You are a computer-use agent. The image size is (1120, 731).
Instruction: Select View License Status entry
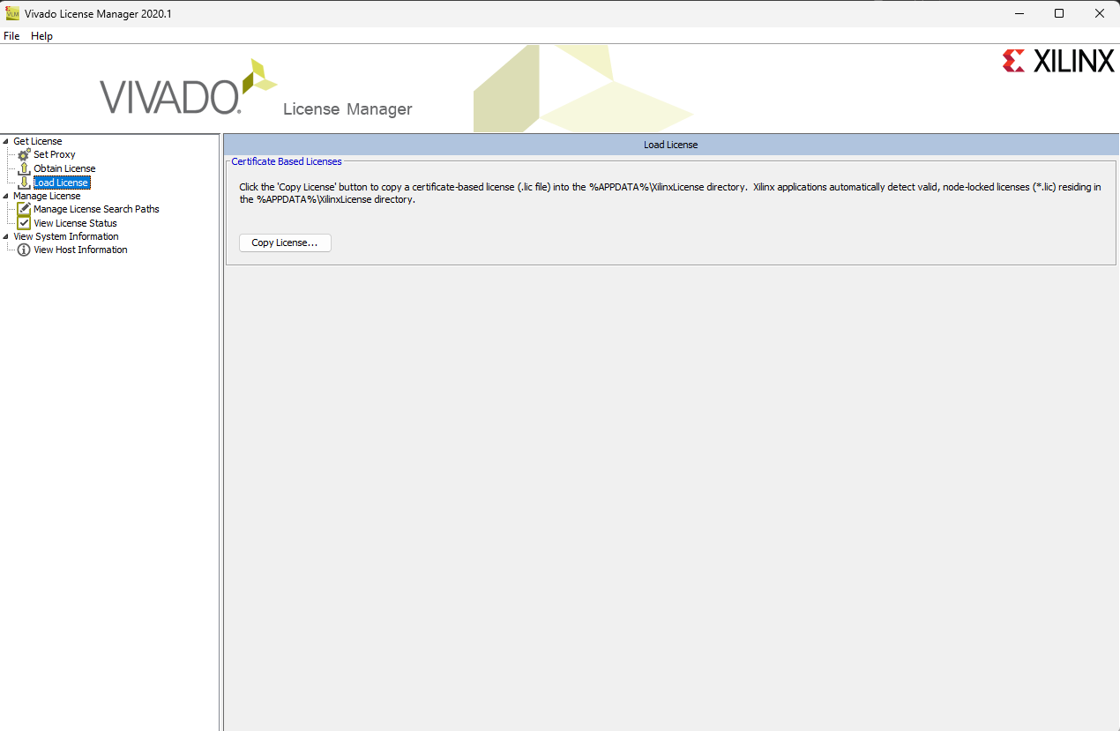pyautogui.click(x=75, y=223)
